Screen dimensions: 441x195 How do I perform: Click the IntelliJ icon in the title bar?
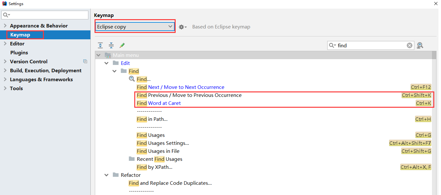click(4, 4)
